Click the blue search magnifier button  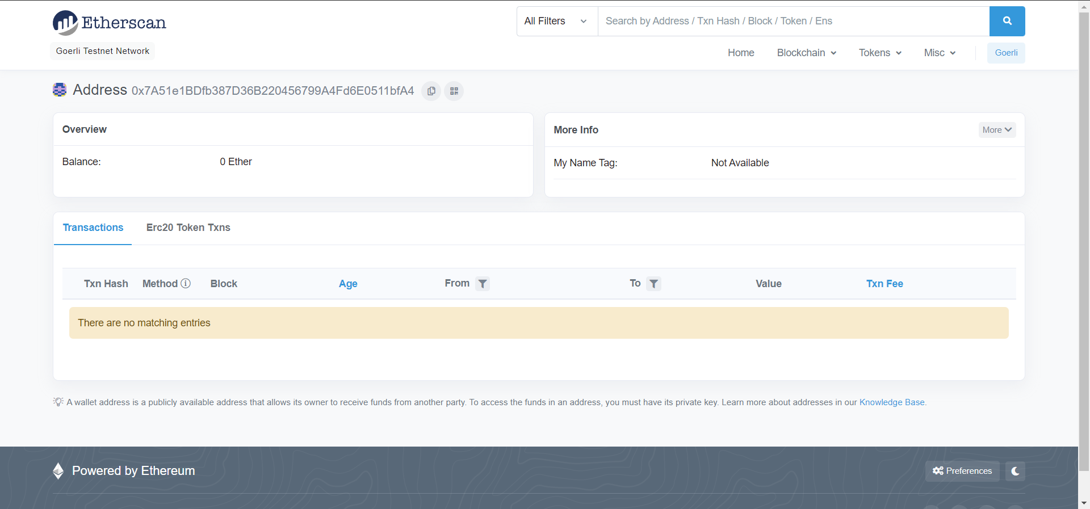point(1007,21)
